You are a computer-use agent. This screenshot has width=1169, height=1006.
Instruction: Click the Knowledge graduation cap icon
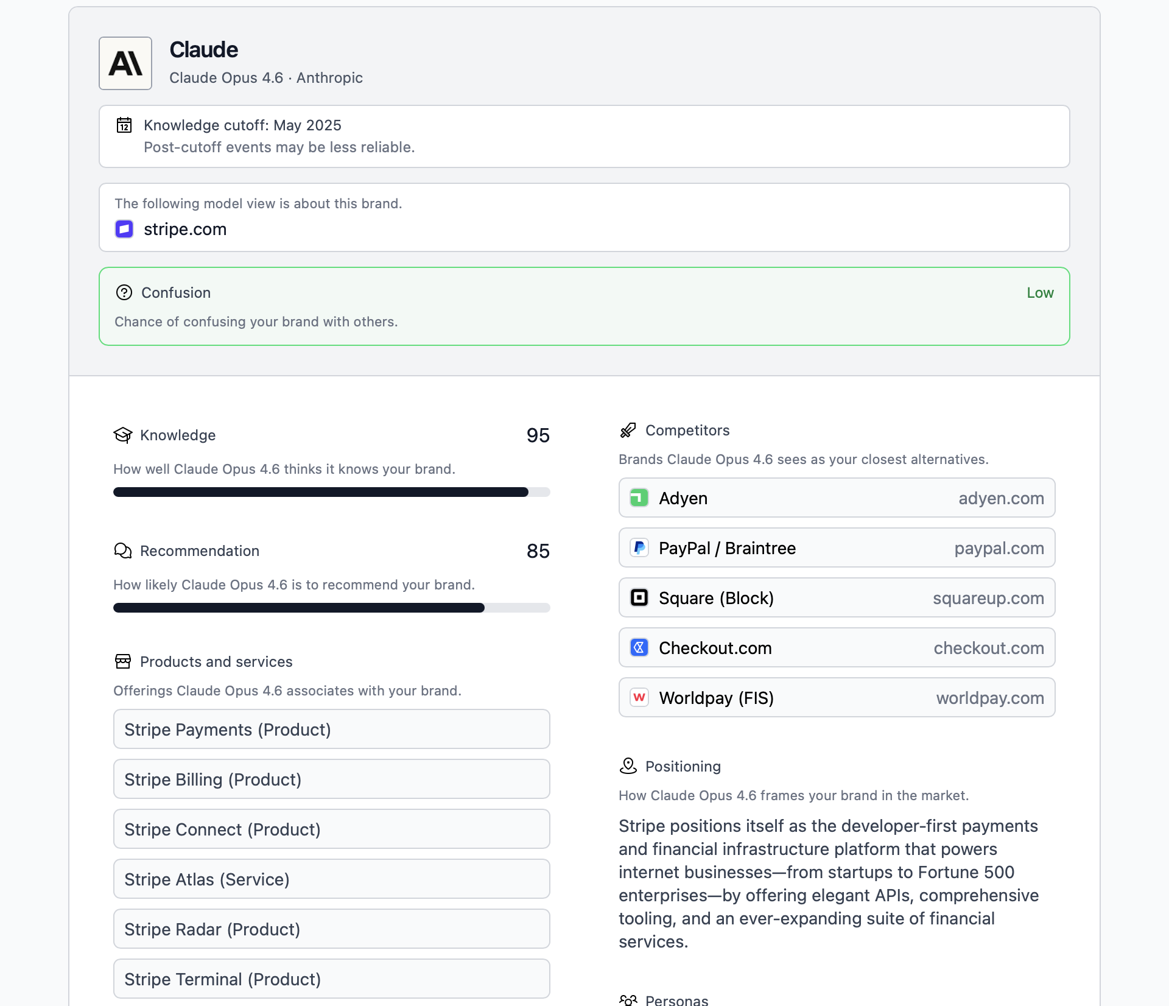[123, 435]
